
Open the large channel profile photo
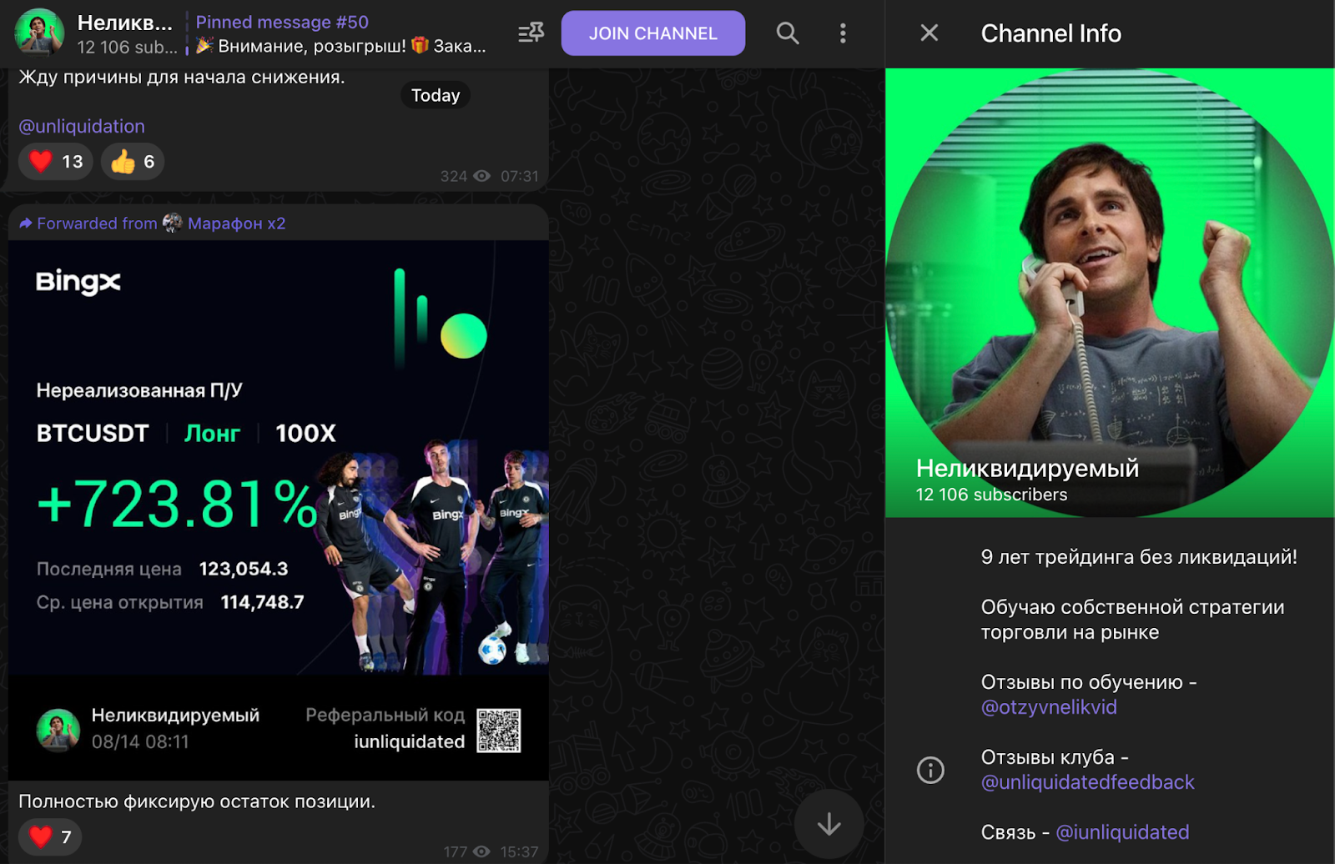[x=1110, y=293]
